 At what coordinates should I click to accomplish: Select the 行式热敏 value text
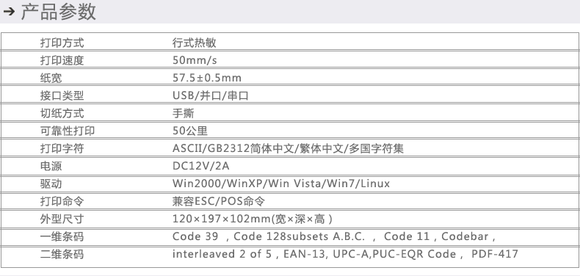tap(195, 43)
